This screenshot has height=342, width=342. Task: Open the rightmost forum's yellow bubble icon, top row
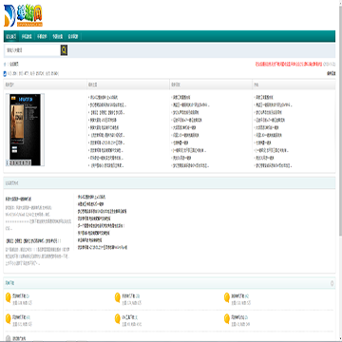pyautogui.click(x=227, y=297)
